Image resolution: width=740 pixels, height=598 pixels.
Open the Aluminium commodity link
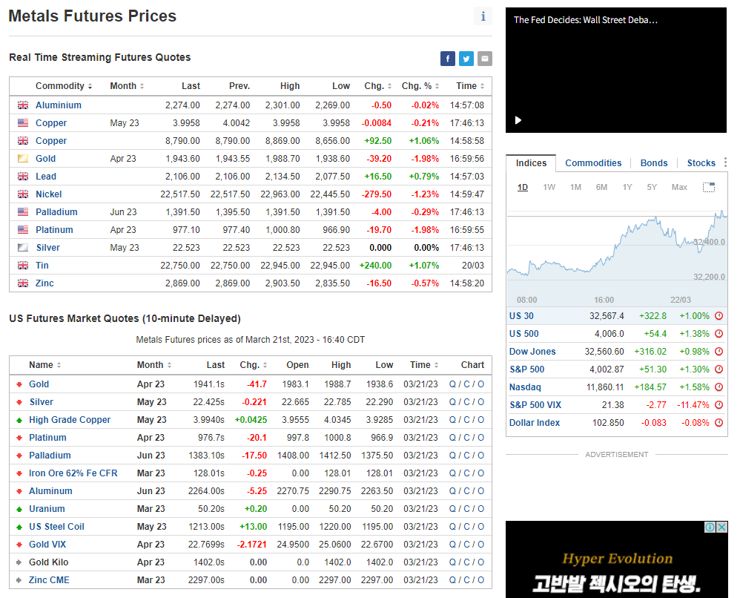(59, 105)
